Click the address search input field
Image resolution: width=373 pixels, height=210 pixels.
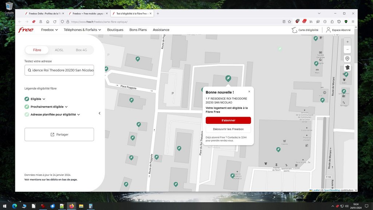point(59,70)
